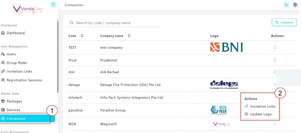Open the Columns visibility dropdown
This screenshot has width=301, height=133.
[x=284, y=22]
